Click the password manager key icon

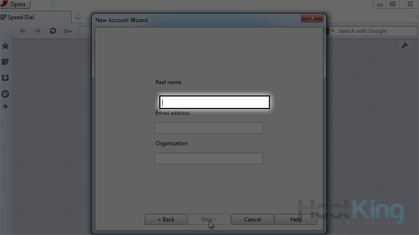click(x=68, y=31)
